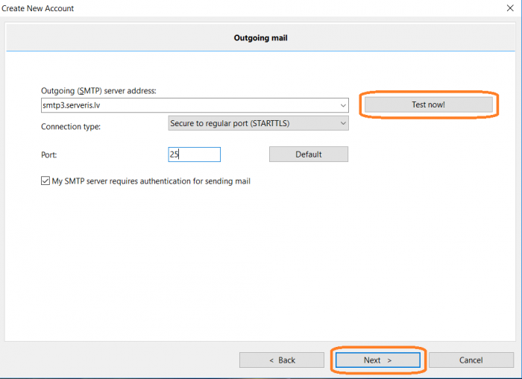The height and width of the screenshot is (379, 522).
Task: Proceed with the Next button
Action: (378, 360)
